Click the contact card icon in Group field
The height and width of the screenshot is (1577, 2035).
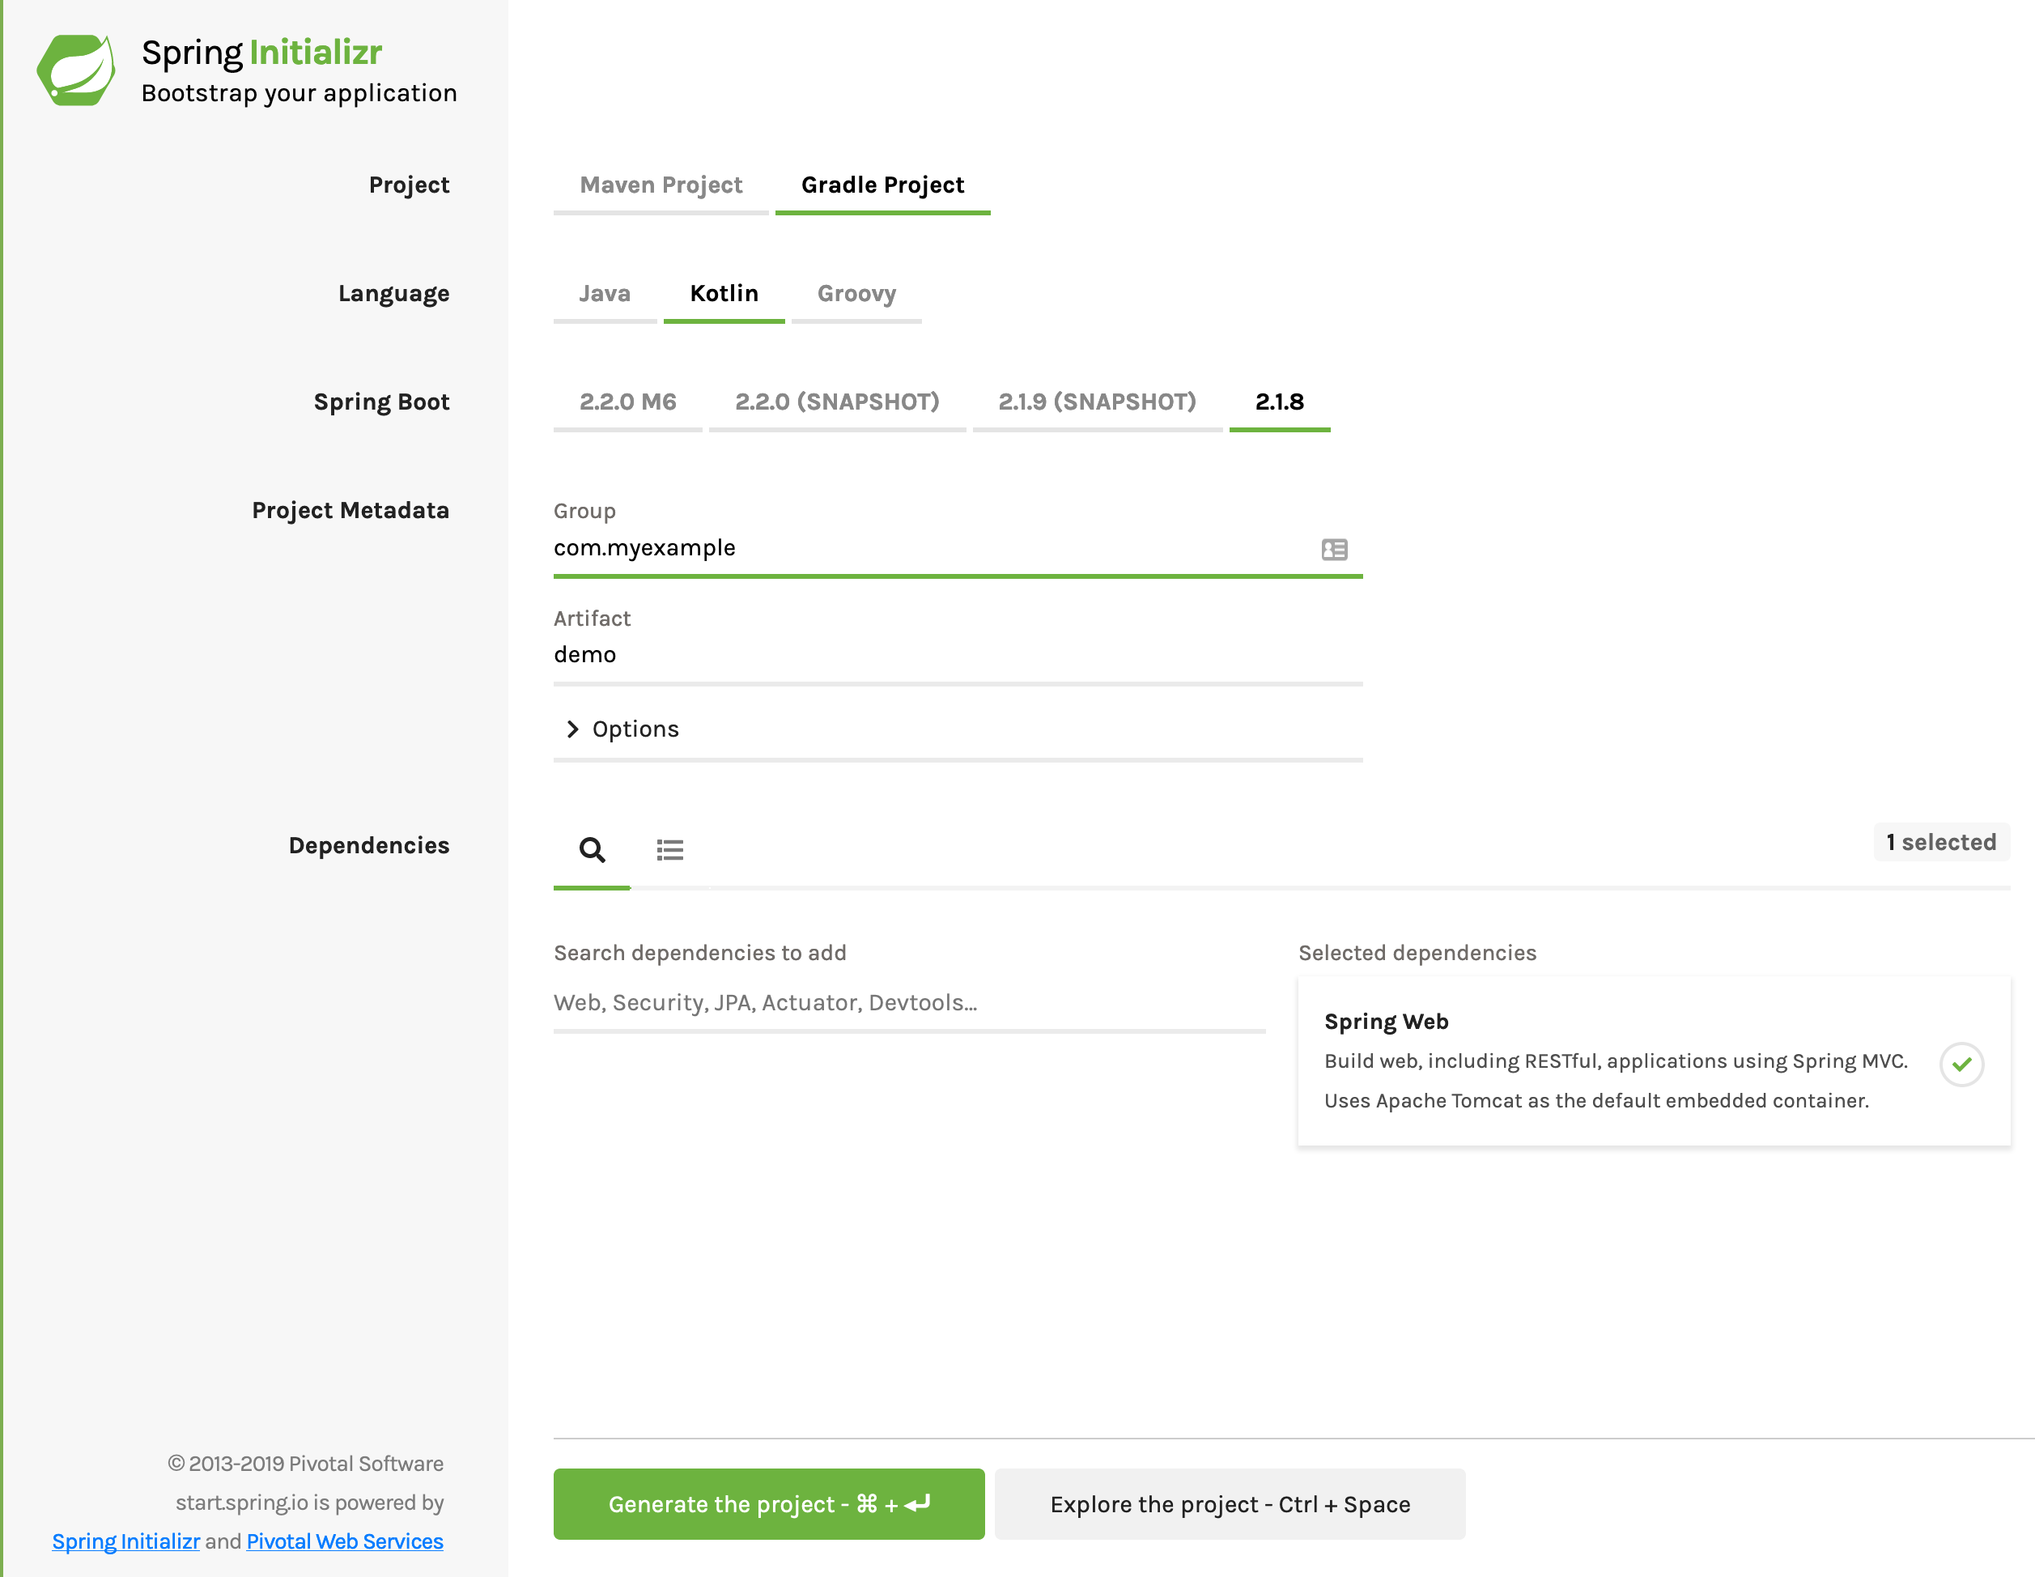coord(1334,549)
